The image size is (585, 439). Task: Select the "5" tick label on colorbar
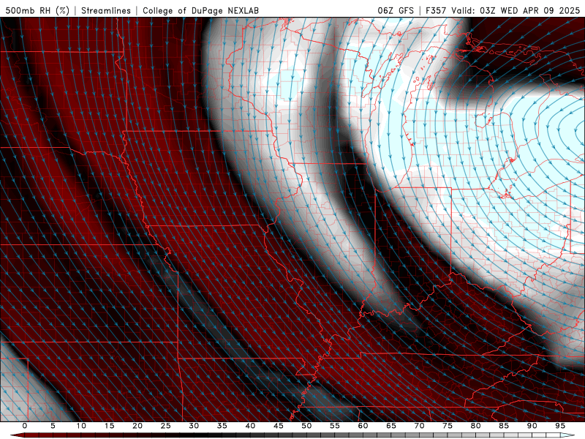tap(53, 426)
